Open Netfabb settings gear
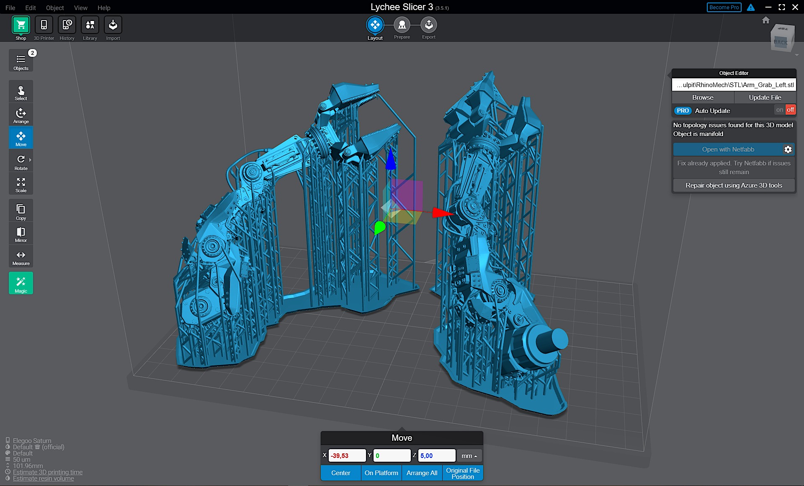The width and height of the screenshot is (804, 486). pyautogui.click(x=788, y=149)
